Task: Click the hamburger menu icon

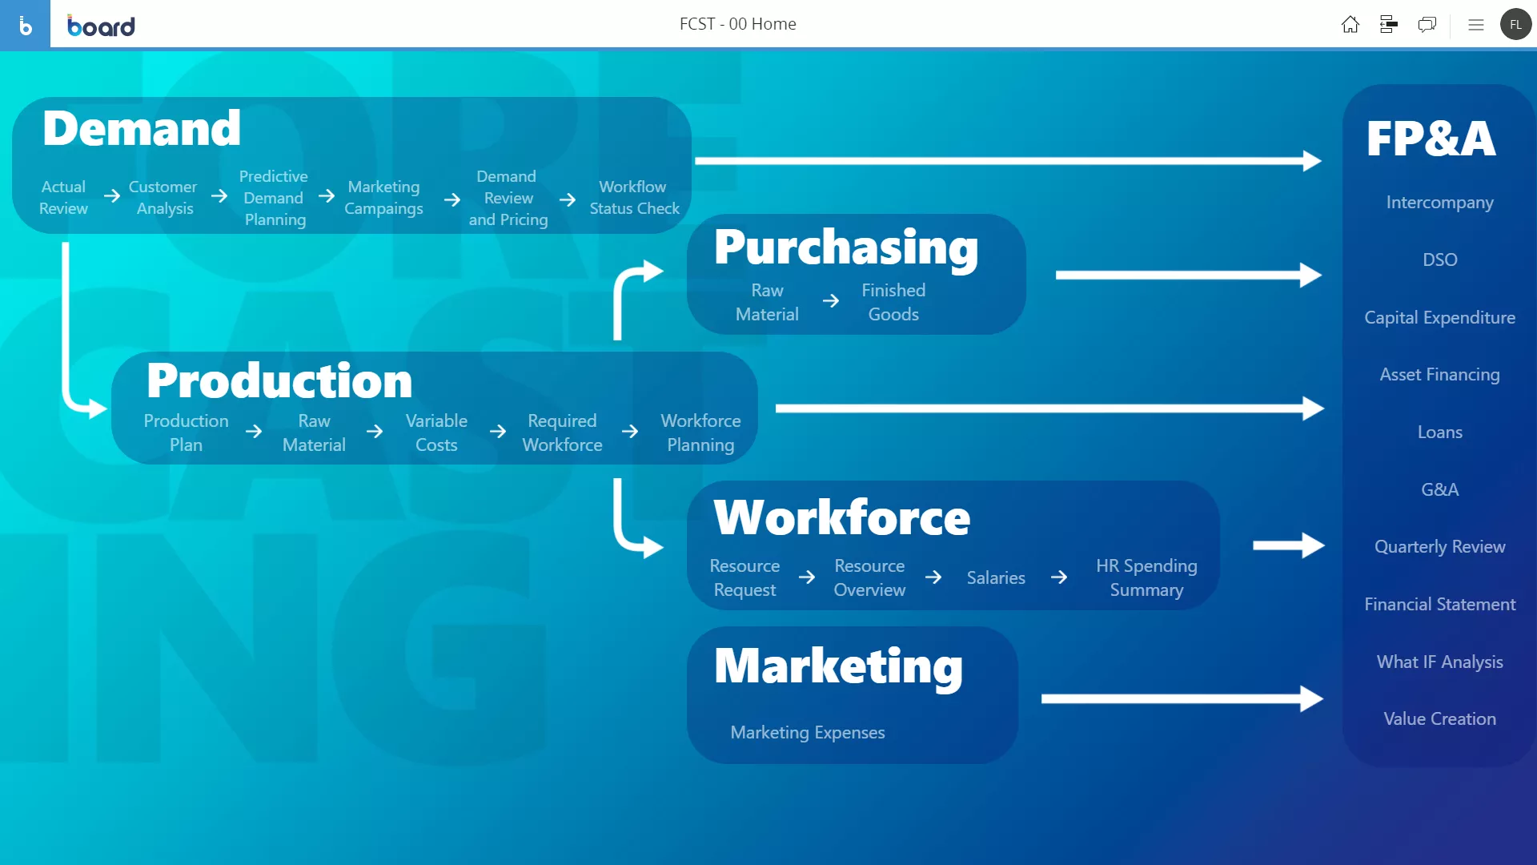Action: tap(1475, 24)
